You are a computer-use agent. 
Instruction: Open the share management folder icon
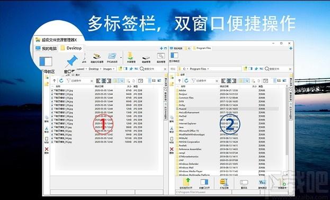131,58
